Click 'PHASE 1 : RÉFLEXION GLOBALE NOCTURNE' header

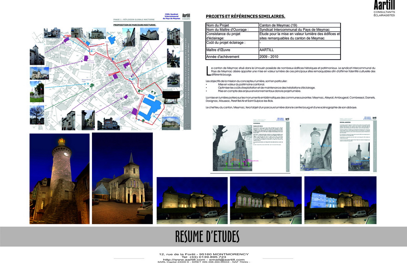tap(134, 19)
